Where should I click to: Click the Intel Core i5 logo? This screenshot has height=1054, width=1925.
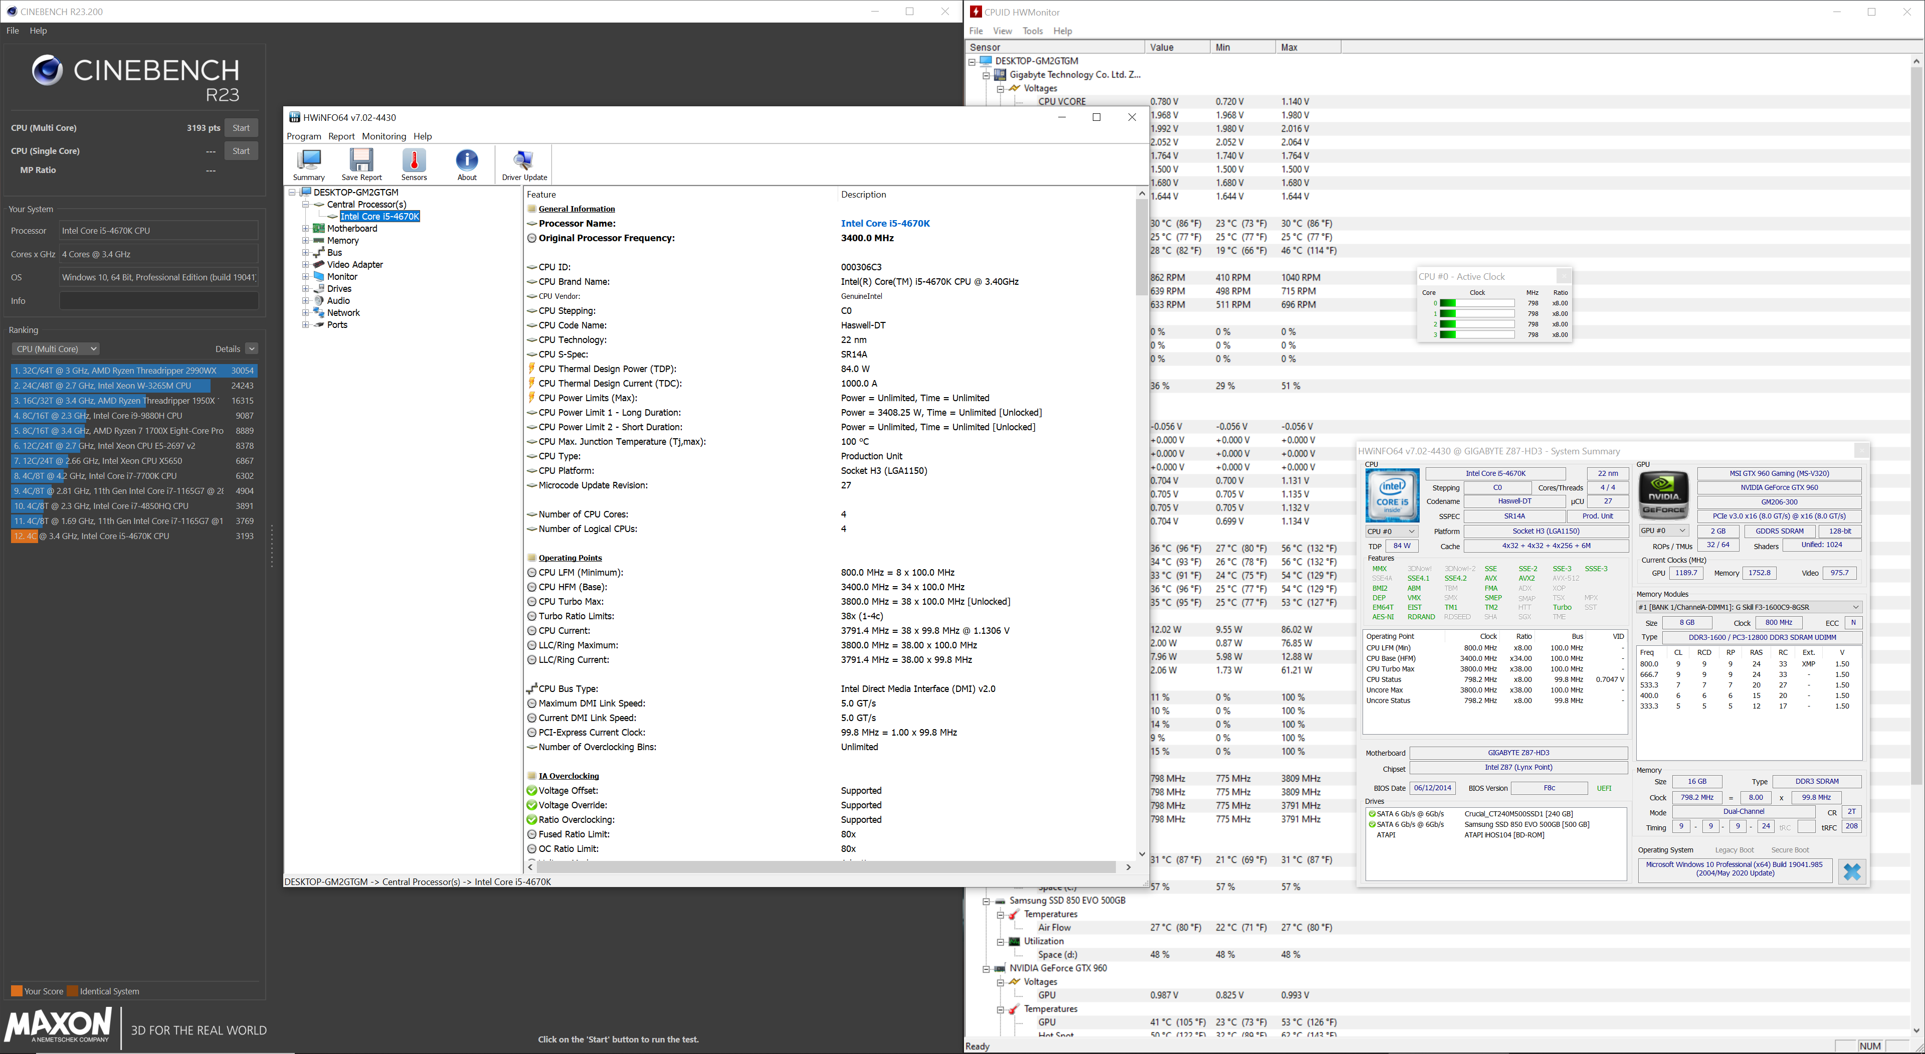coord(1392,495)
